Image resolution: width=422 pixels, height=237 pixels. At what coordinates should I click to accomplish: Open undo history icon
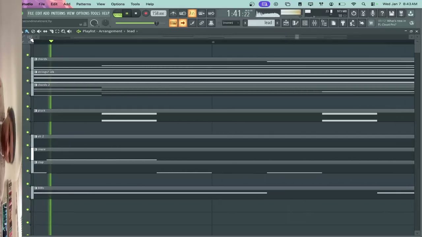click(x=354, y=13)
